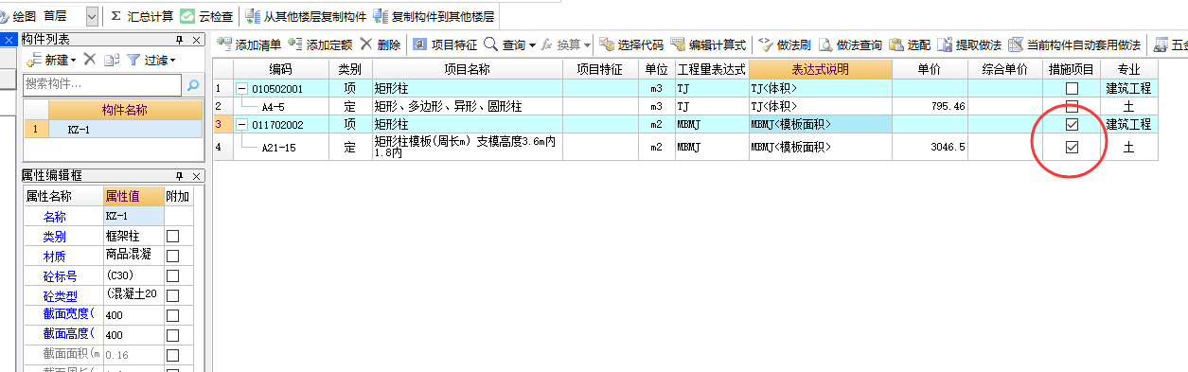Click the 表达式说明 column header
1188x372 pixels.
pos(821,70)
